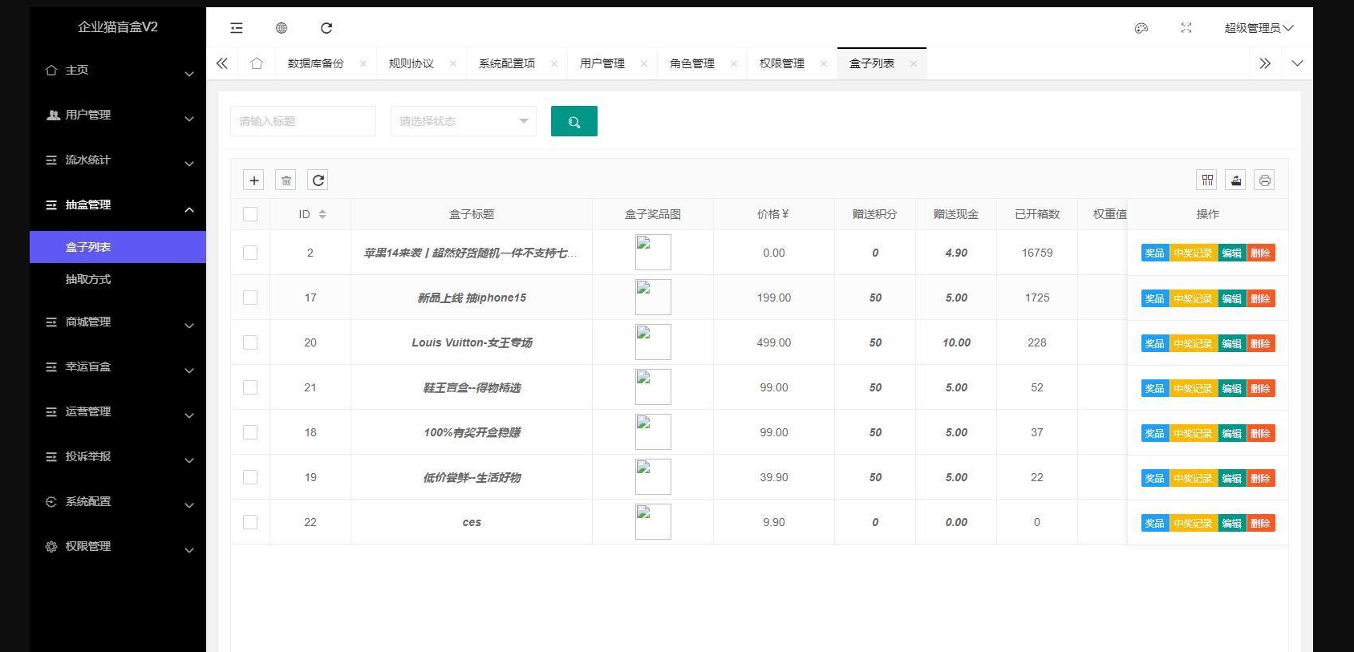Close the 规则协议 tab
This screenshot has height=652, width=1354.
(453, 63)
